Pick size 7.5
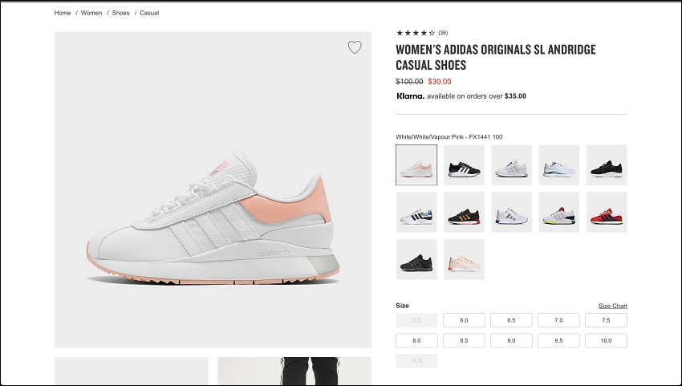Viewport: 682px width, 386px height. click(x=606, y=320)
